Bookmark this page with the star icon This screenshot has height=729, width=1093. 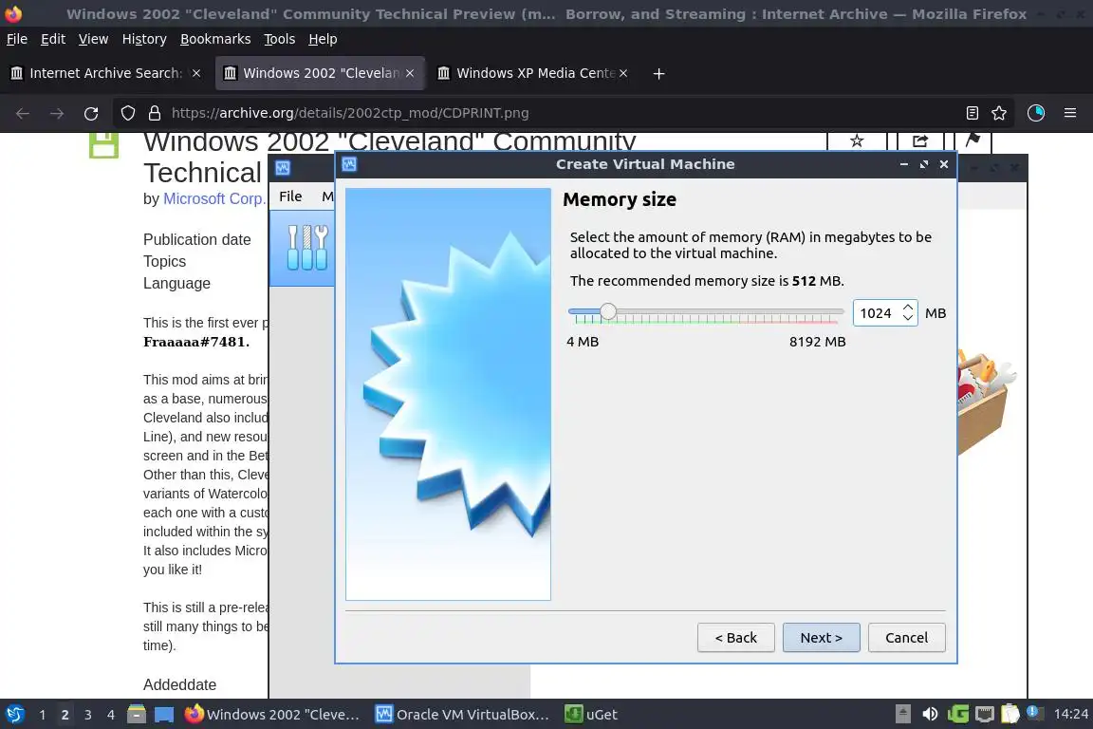tap(999, 113)
